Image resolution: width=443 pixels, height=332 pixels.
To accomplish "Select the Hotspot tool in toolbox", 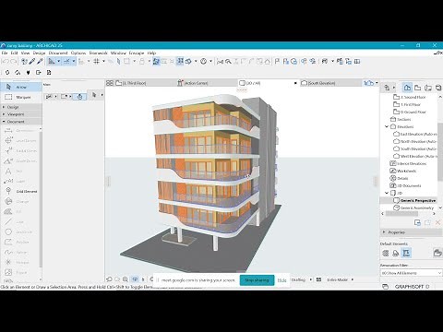I will click(20, 262).
